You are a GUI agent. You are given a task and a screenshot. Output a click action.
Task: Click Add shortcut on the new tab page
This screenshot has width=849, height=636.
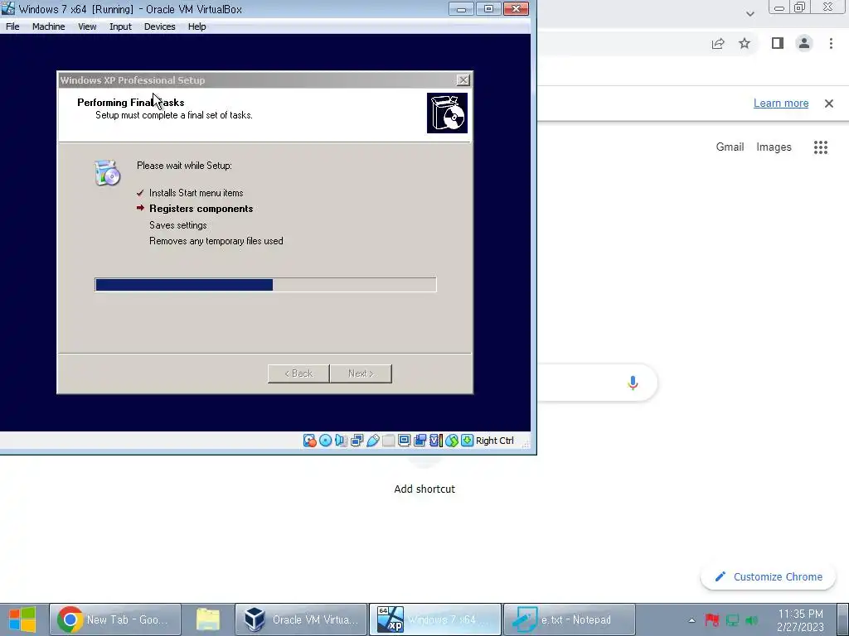424,489
